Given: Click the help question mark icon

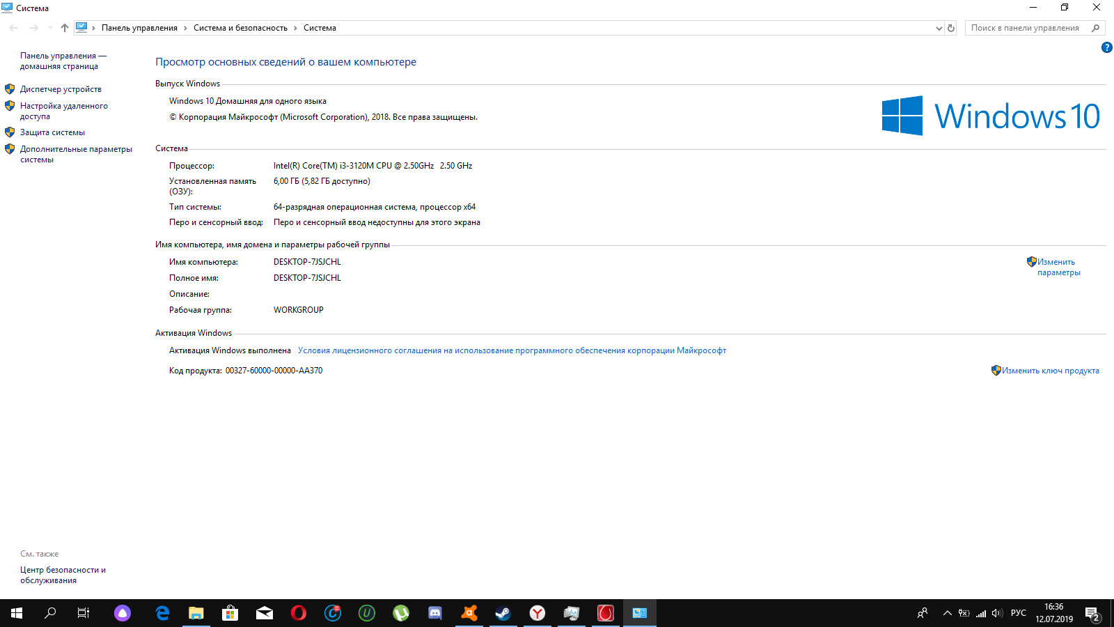Looking at the screenshot, I should coord(1106,47).
